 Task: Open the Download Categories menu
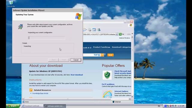click(x=121, y=47)
